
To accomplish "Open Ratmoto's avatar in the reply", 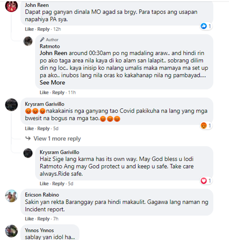I will pos(28,41).
